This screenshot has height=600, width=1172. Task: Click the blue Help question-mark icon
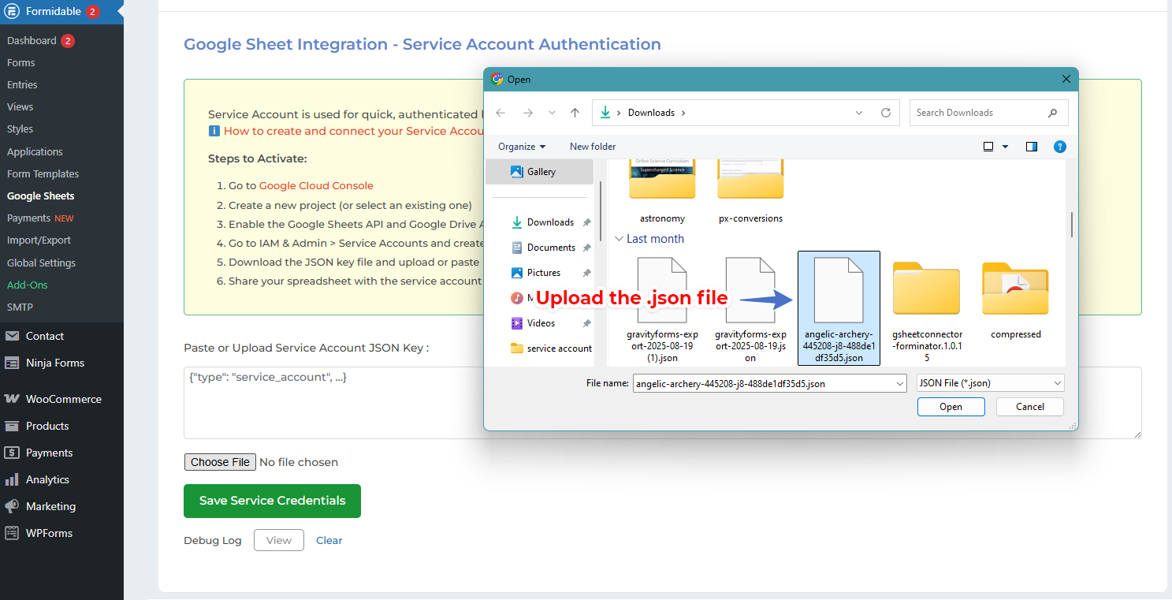(1060, 146)
